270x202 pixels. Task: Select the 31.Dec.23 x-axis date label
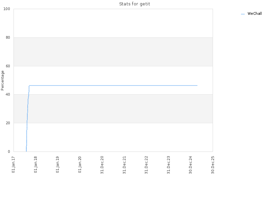tap(168, 165)
